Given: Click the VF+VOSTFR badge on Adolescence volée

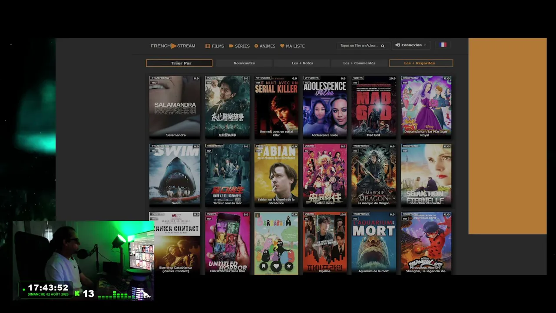Looking at the screenshot, I should point(312,78).
